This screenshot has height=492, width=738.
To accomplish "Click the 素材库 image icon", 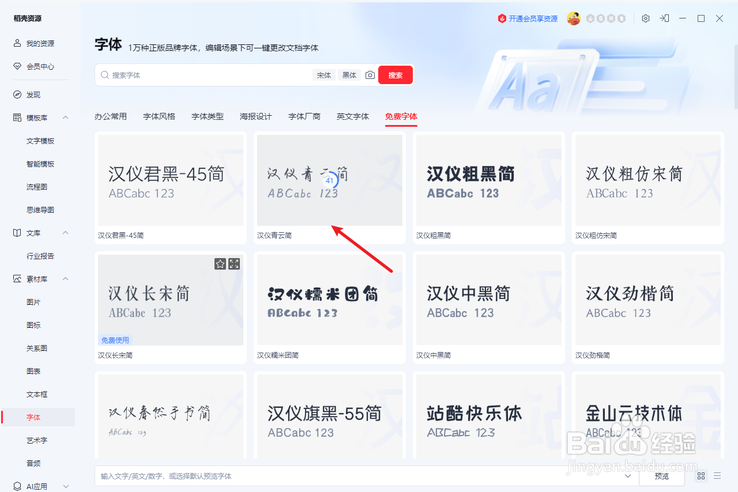I will pyautogui.click(x=17, y=279).
